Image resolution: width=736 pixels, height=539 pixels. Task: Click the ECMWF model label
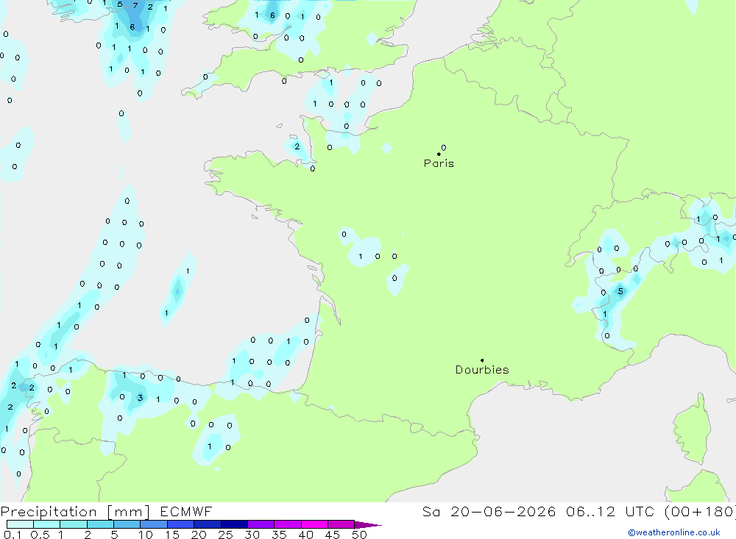click(186, 512)
